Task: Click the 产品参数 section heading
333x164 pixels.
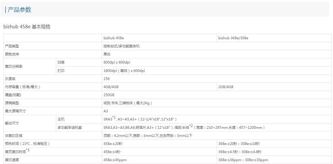Action: click(x=19, y=10)
